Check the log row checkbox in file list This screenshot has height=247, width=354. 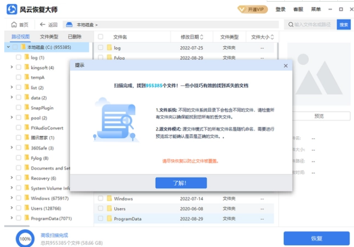tap(101, 48)
